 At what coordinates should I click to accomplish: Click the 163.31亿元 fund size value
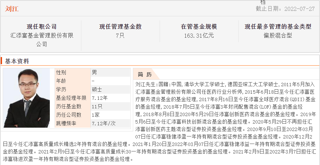pyautogui.click(x=199, y=36)
